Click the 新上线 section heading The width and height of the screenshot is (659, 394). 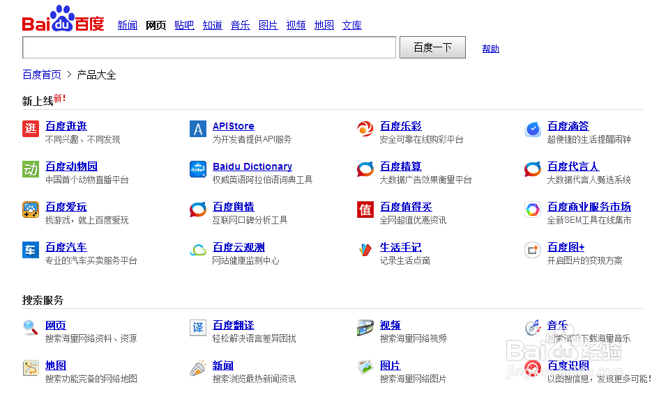pyautogui.click(x=38, y=101)
